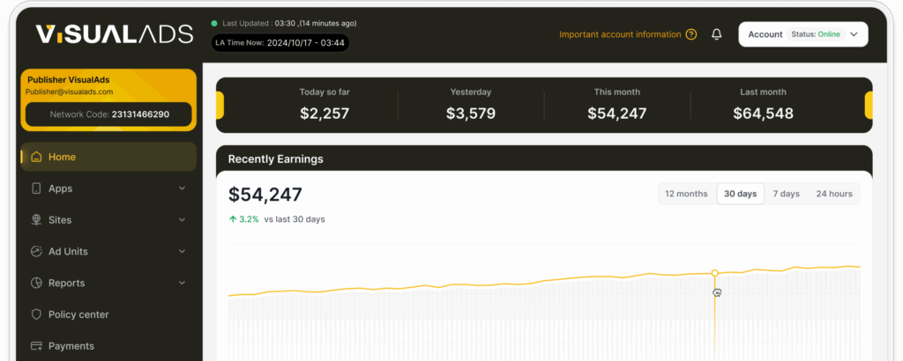Click the Home icon in sidebar
Screen dimensions: 903x361
point(36,158)
